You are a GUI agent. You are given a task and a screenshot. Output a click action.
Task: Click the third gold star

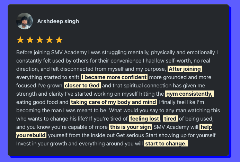point(40,40)
